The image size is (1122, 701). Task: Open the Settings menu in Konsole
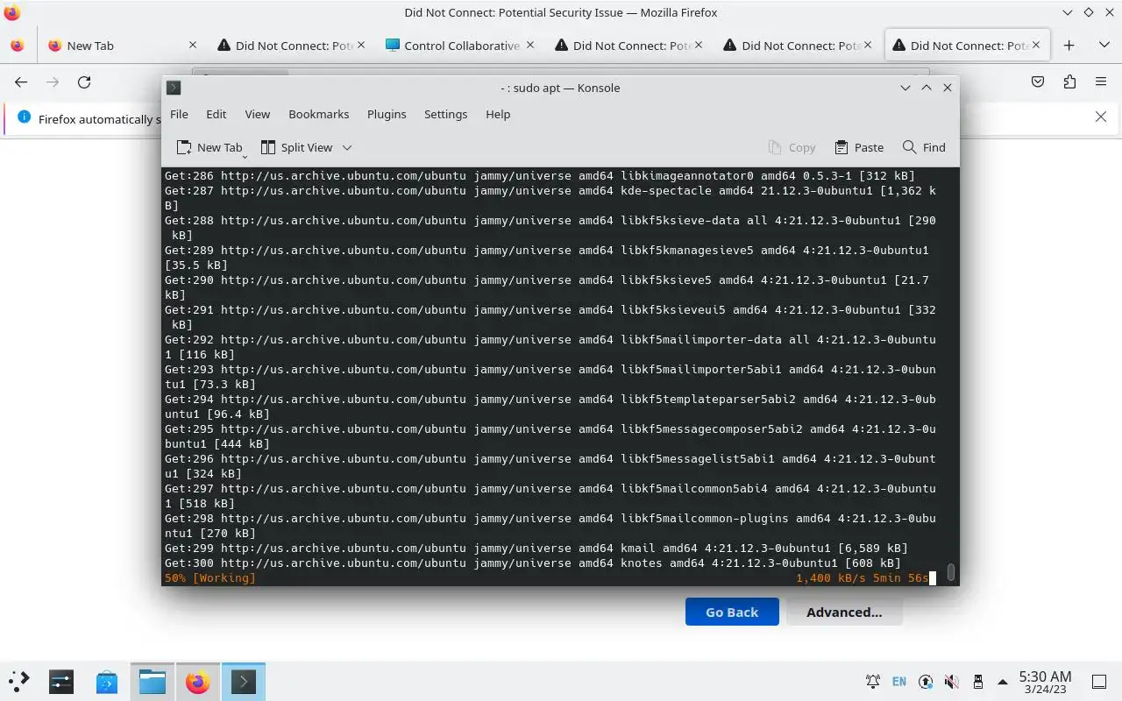tap(445, 114)
